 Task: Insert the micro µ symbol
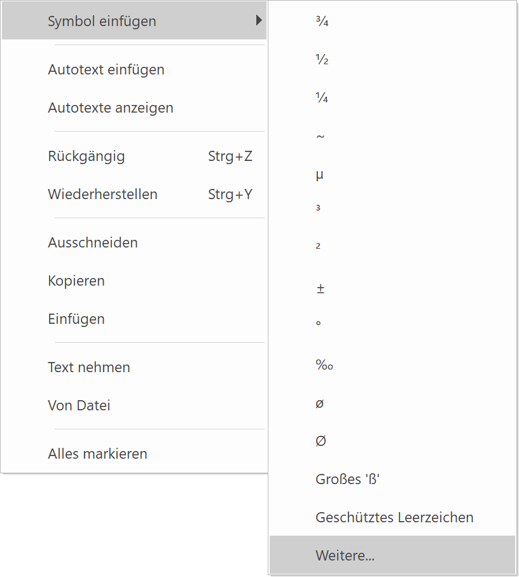pyautogui.click(x=320, y=174)
